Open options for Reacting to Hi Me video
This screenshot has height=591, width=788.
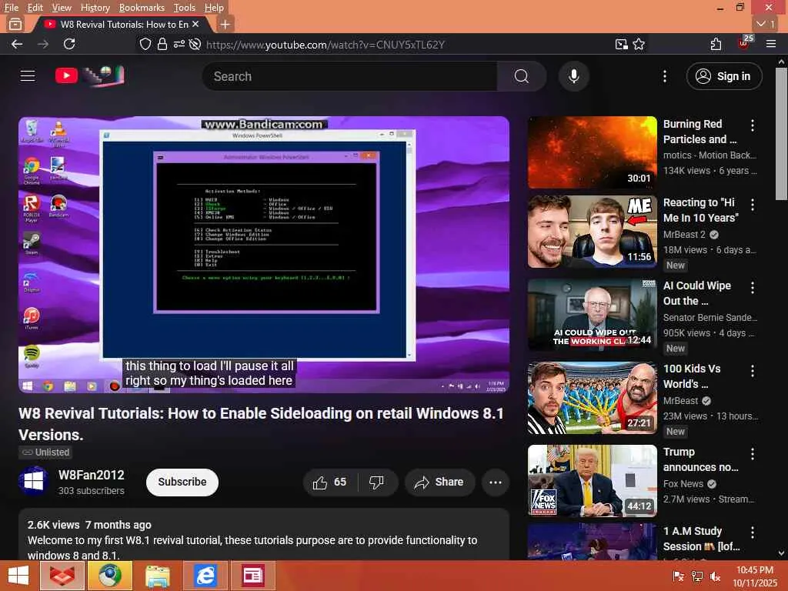click(753, 205)
